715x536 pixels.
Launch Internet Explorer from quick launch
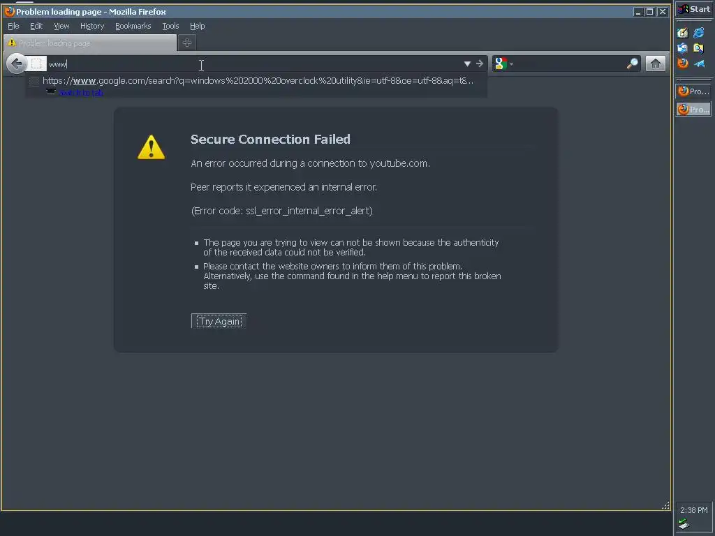pos(698,33)
